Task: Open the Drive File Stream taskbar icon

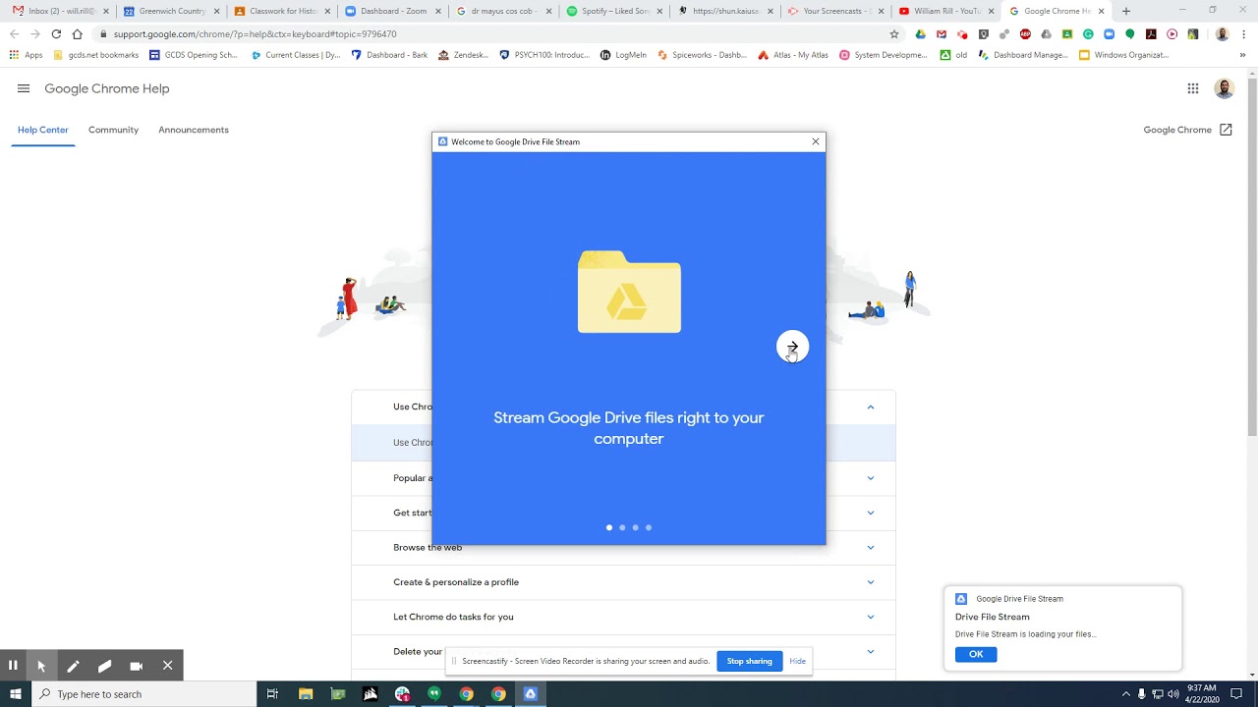Action: (x=530, y=694)
